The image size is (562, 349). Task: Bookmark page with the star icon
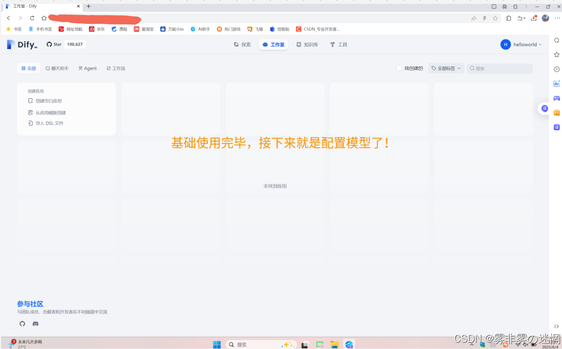pos(495,18)
